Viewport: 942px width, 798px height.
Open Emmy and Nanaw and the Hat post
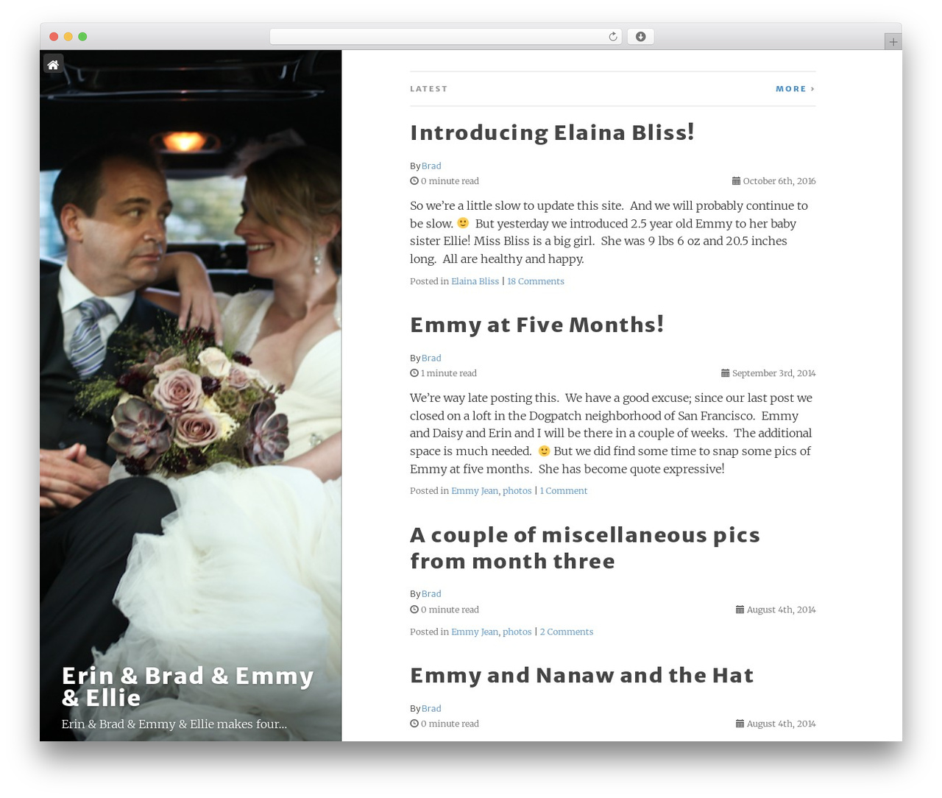point(581,675)
